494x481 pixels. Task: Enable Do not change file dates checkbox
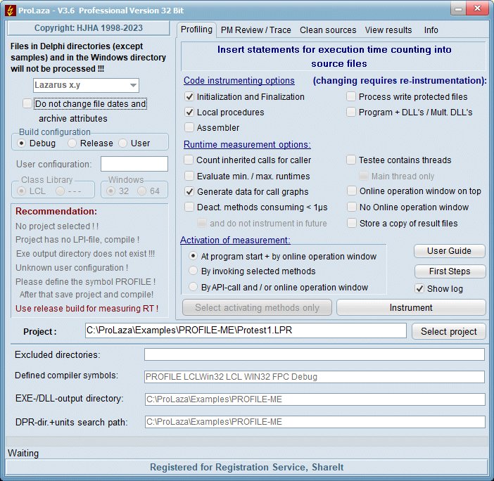[27, 103]
